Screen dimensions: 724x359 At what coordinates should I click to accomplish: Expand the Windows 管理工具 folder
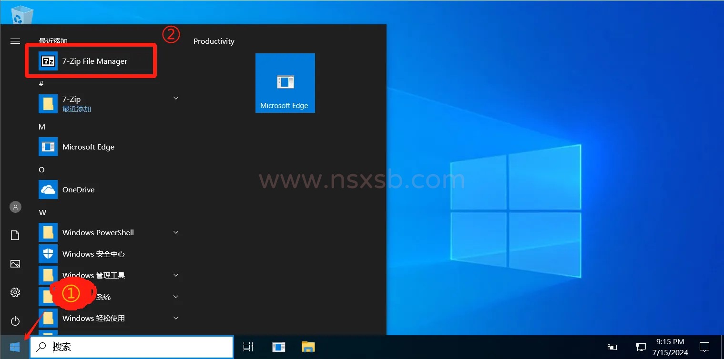pyautogui.click(x=176, y=275)
